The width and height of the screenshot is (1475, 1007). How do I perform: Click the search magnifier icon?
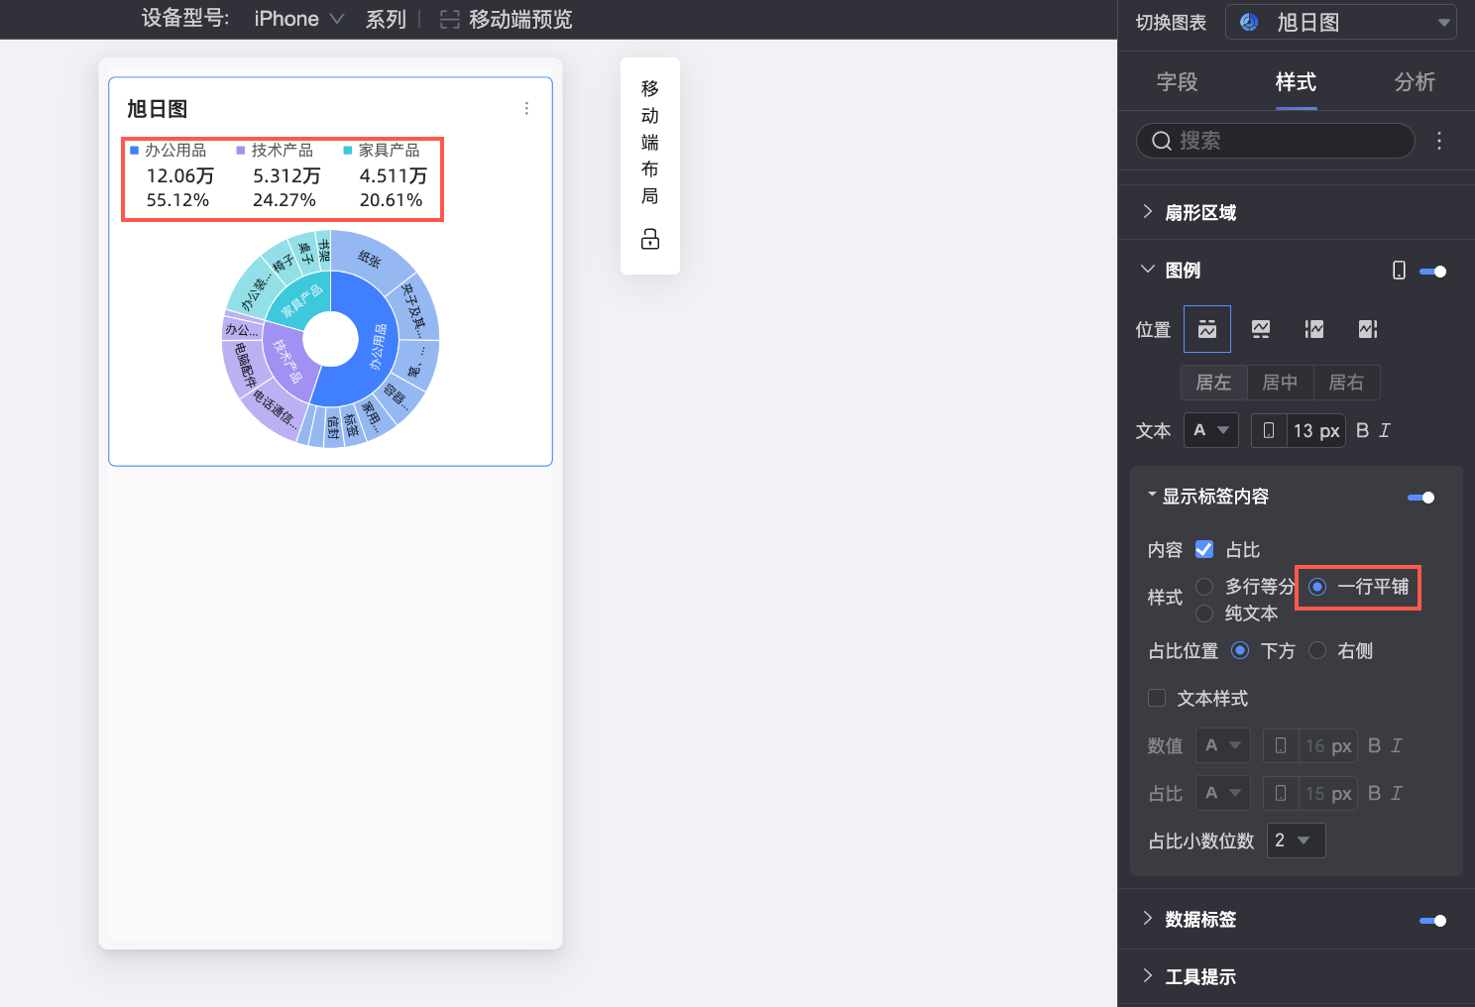click(x=1162, y=141)
